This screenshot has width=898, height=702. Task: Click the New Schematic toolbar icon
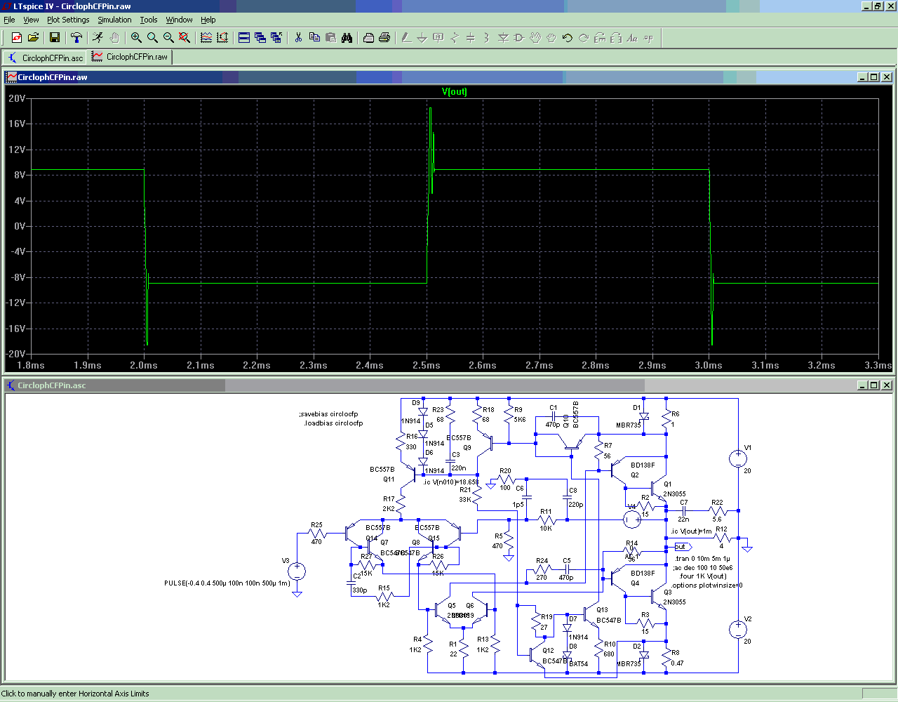[17, 38]
